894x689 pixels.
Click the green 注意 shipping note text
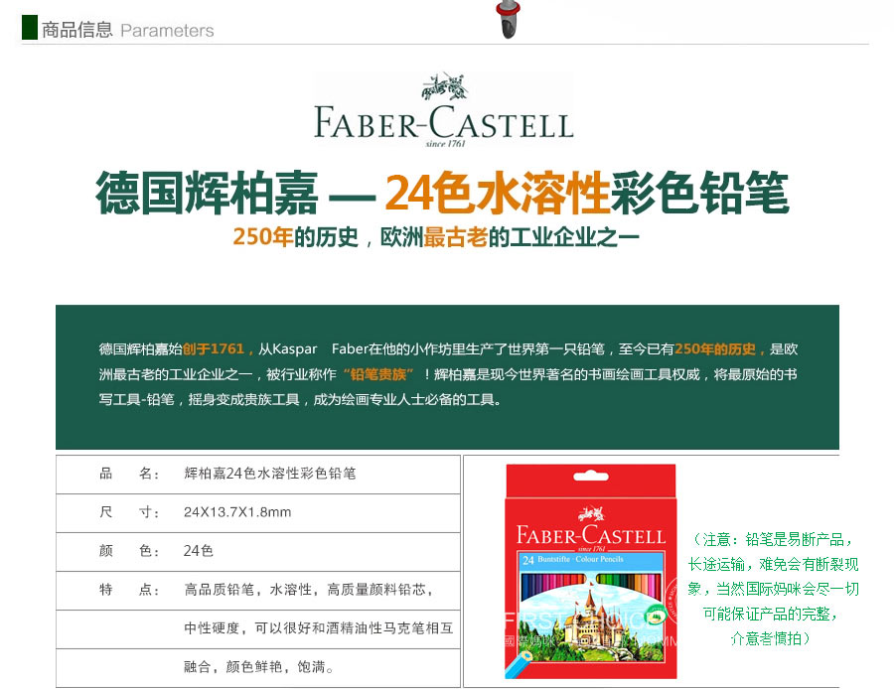click(773, 589)
